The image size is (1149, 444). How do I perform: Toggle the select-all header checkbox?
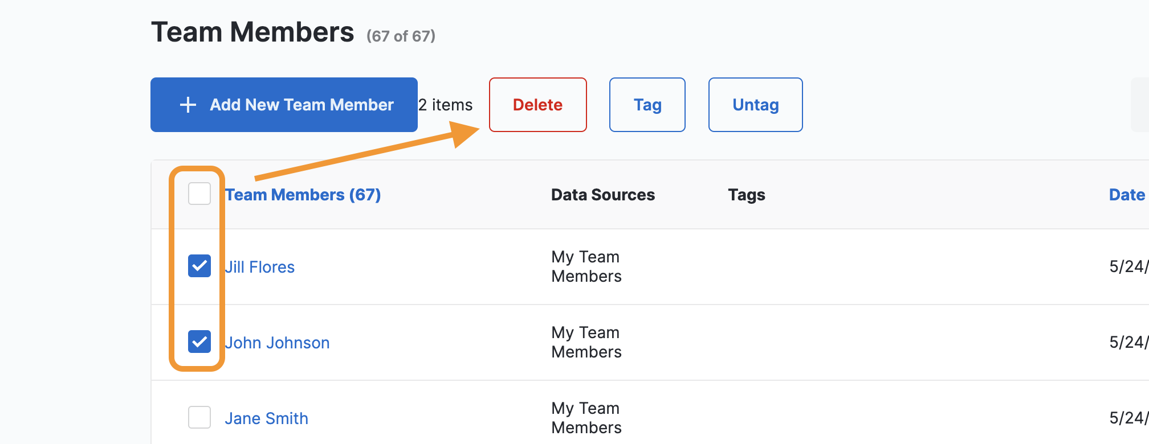pyautogui.click(x=199, y=194)
